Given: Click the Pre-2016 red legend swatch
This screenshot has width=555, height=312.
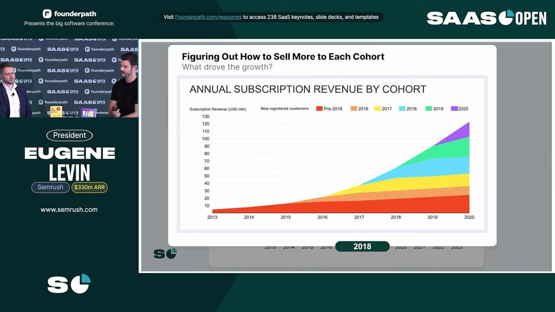Looking at the screenshot, I should point(319,109).
